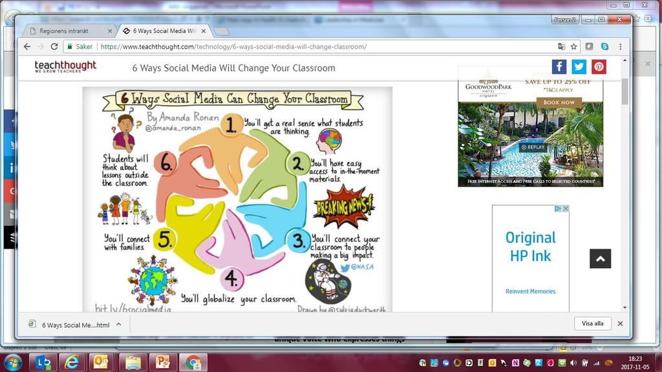
Task: Open AdChoices info on HP ad
Action: click(x=558, y=209)
